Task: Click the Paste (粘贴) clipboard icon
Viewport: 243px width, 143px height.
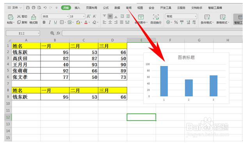Action: tap(11, 17)
